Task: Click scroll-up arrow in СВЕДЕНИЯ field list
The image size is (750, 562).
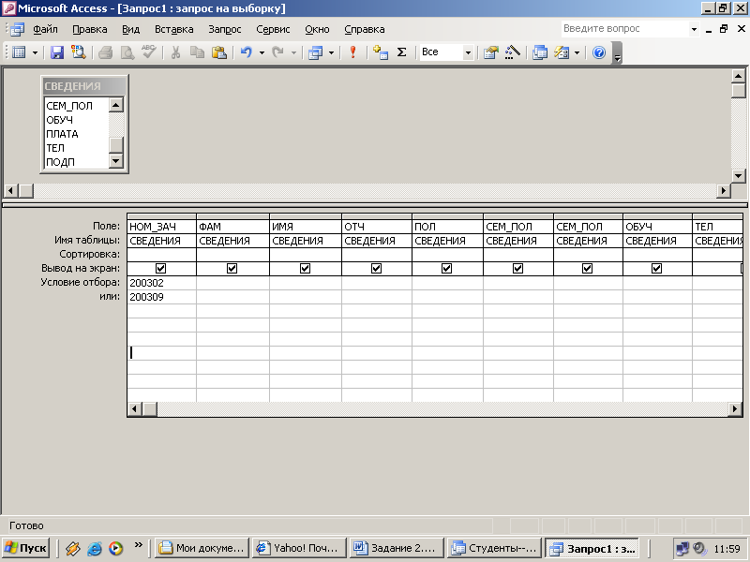Action: (116, 105)
